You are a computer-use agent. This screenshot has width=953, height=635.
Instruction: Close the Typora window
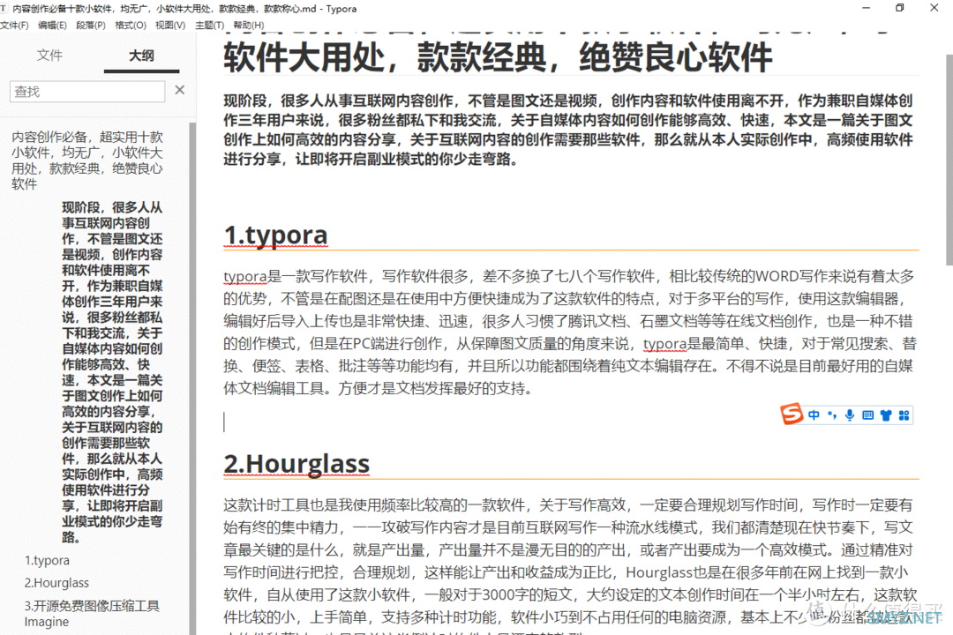934,8
